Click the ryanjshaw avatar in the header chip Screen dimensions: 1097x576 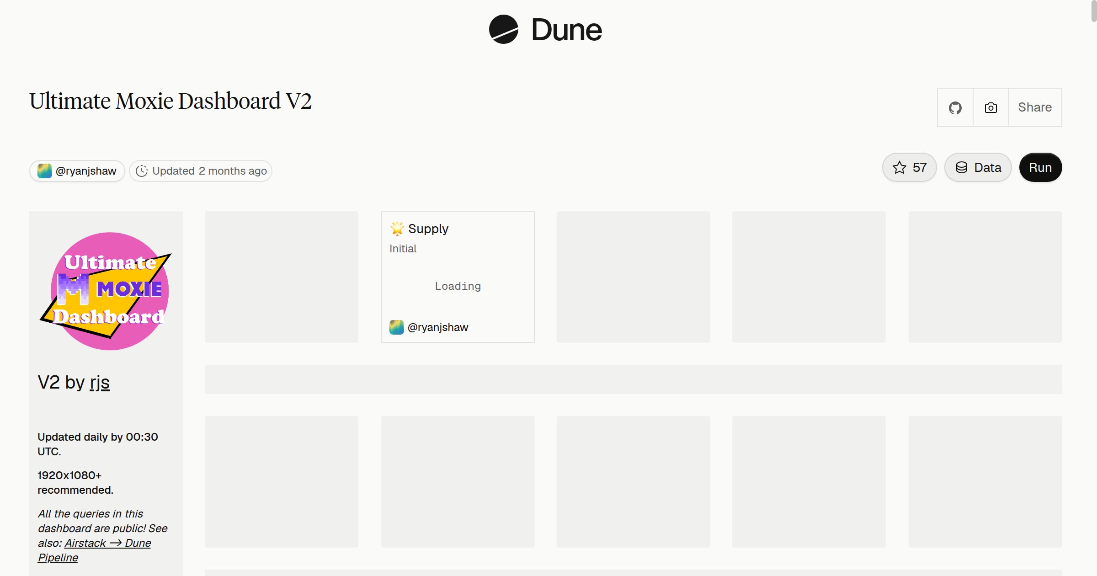pos(44,171)
